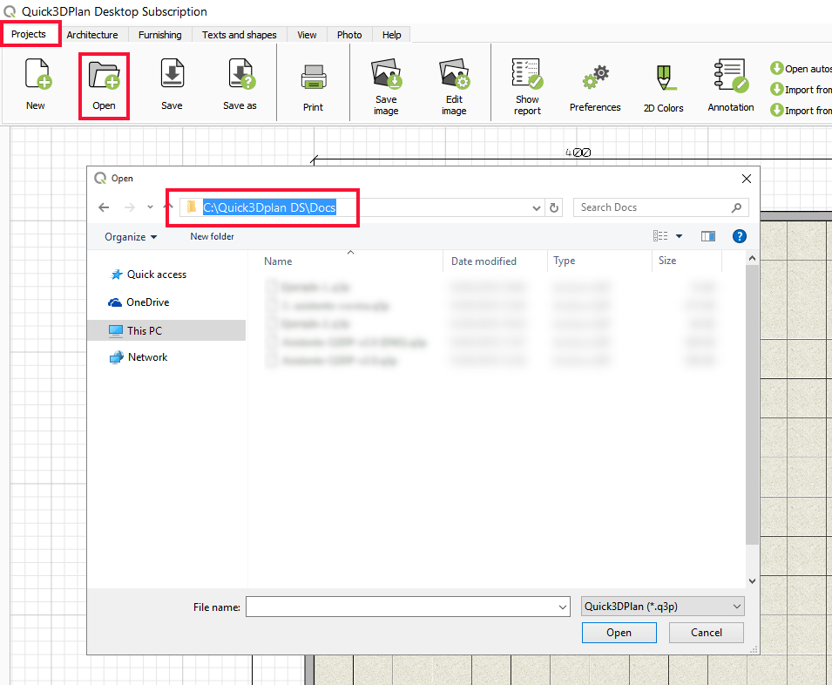Click the middle Import from item
832x685 pixels.
point(801,89)
